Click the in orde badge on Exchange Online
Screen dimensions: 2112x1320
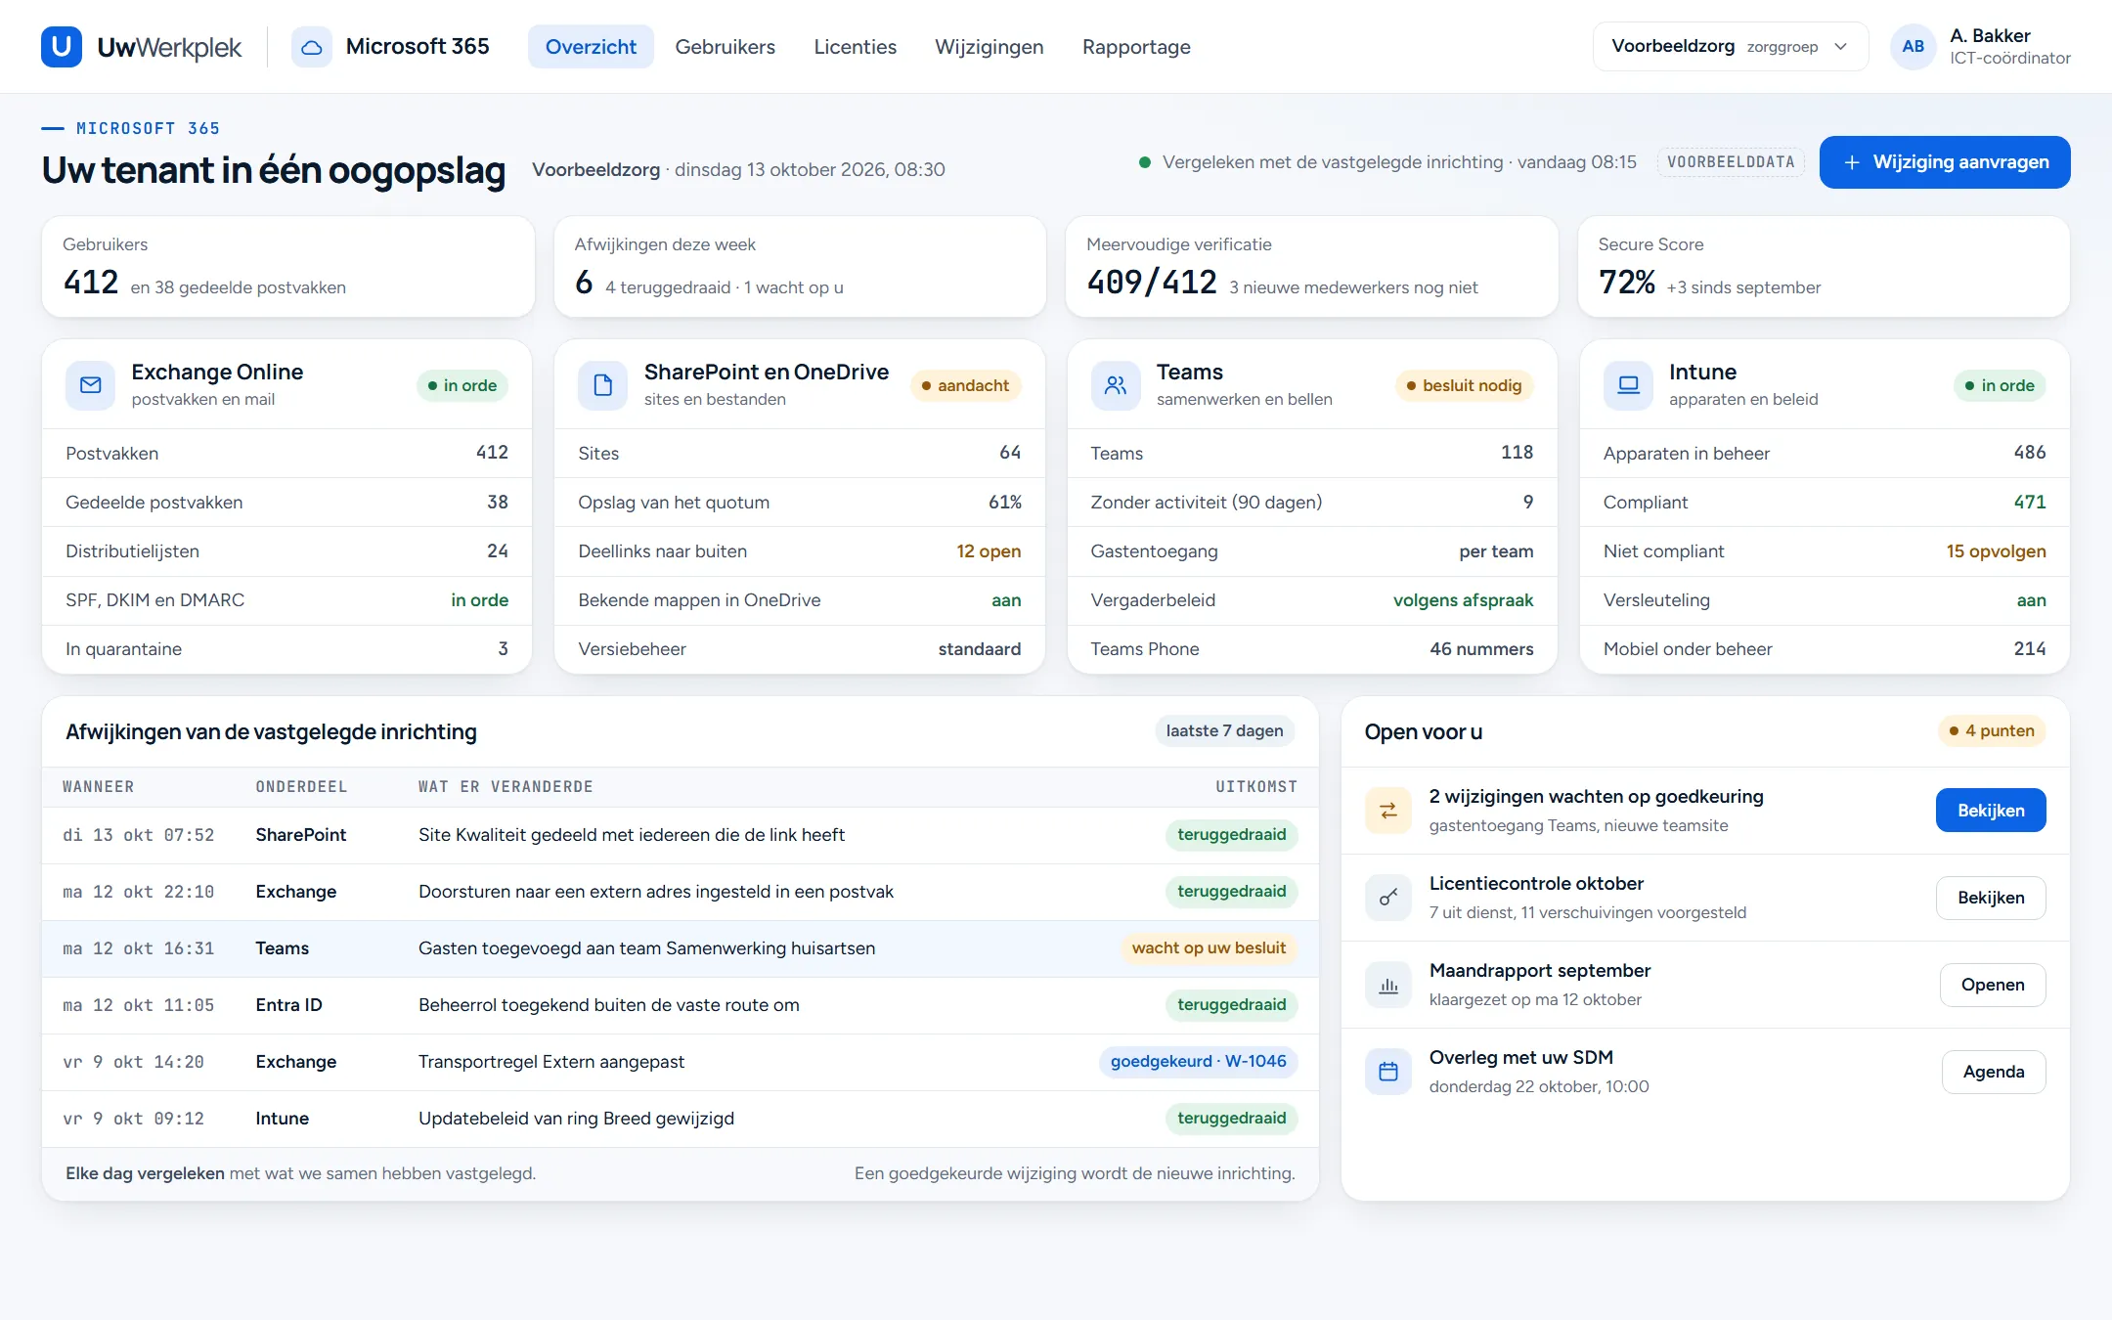(x=462, y=385)
